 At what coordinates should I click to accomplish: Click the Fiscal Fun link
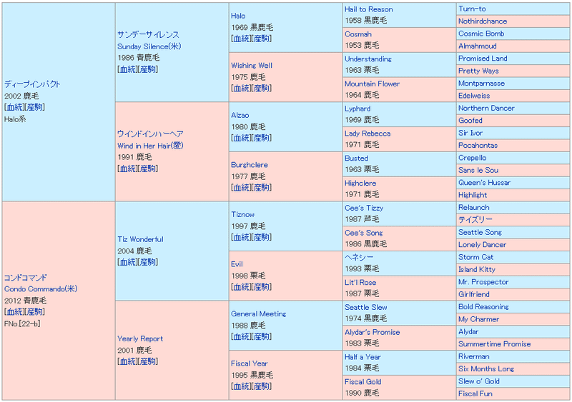[x=475, y=393]
